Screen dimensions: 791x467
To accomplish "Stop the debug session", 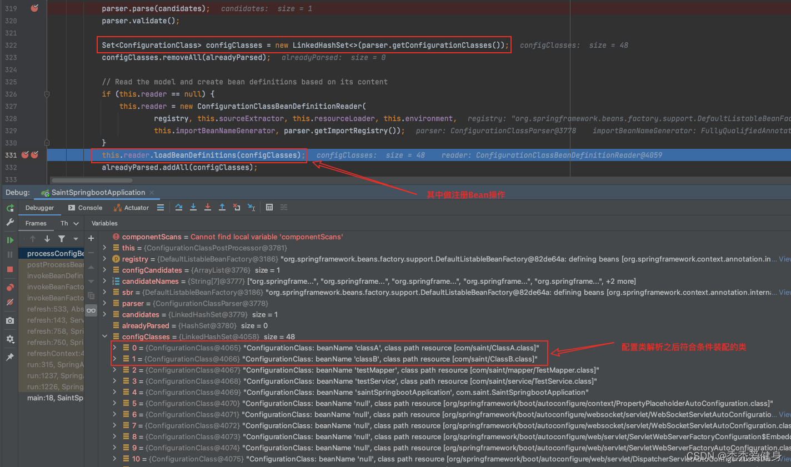I will [10, 269].
